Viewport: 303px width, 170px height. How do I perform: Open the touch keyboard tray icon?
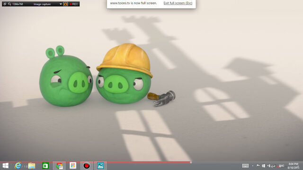point(245,166)
